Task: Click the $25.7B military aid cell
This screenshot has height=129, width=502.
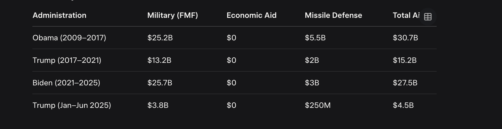Action: (160, 83)
